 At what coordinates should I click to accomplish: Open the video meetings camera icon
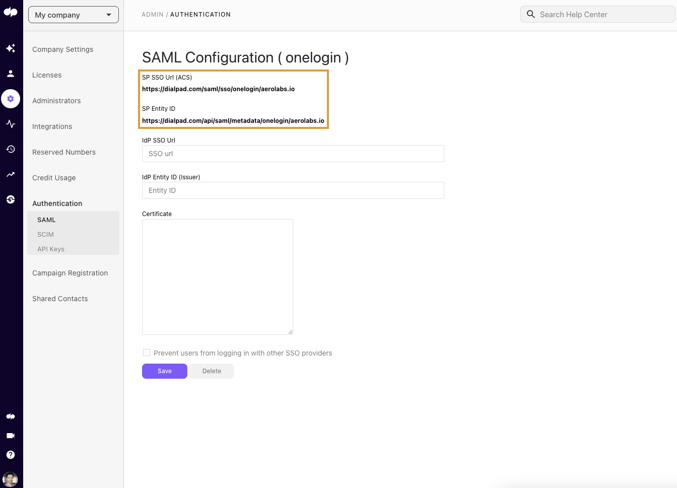(x=11, y=436)
